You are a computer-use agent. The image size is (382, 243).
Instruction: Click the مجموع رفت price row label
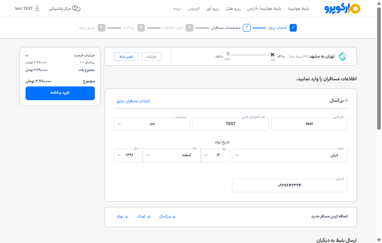click(86, 70)
